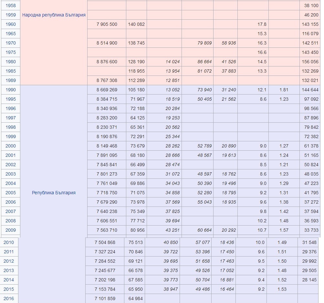Open the 1970 year link
Screen dimensions: 324x303
pos(10,43)
